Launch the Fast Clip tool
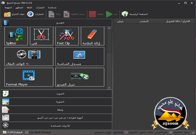The width and height of the screenshot is (196, 135). click(67, 36)
